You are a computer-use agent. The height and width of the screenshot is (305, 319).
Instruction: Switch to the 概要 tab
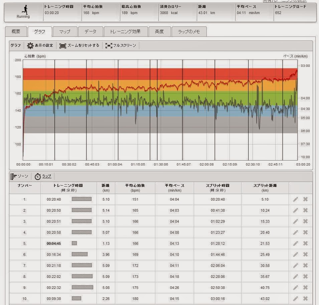point(16,31)
